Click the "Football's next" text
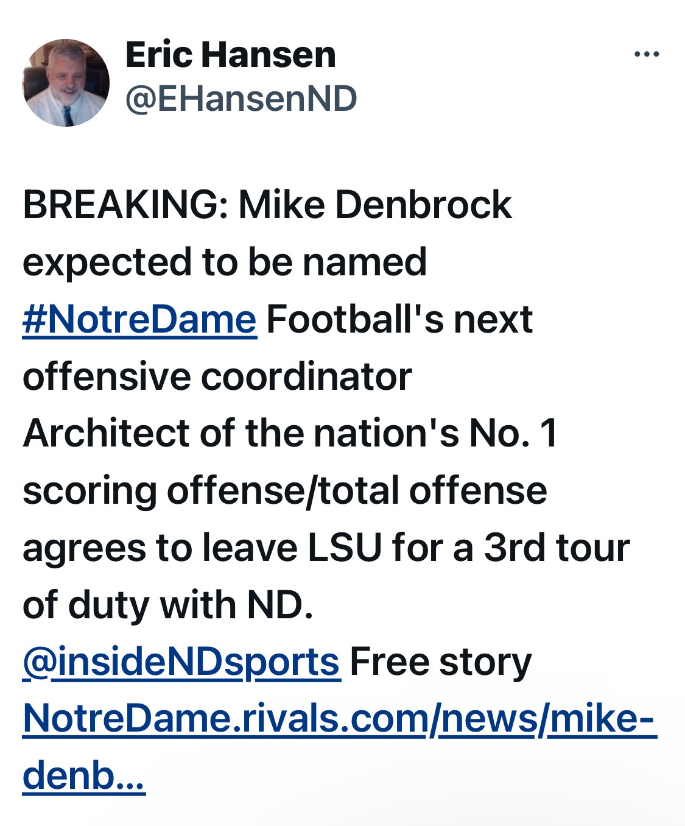The width and height of the screenshot is (685, 826). [399, 320]
